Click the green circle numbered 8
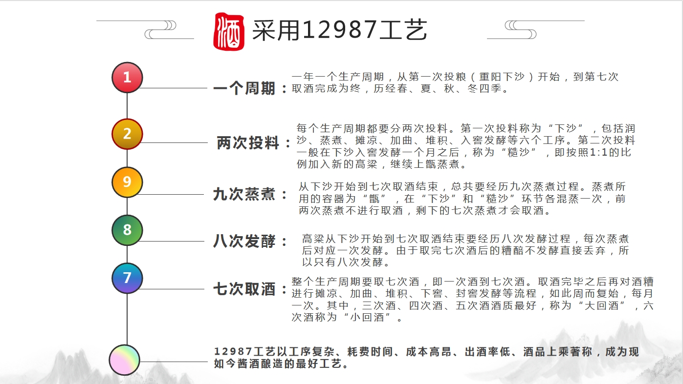The image size is (683, 384). click(x=127, y=230)
